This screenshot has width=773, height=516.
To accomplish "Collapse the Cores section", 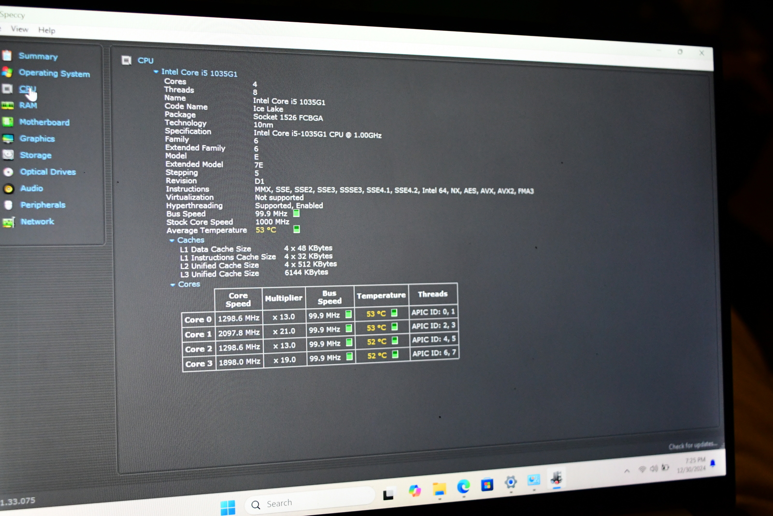I will 172,285.
